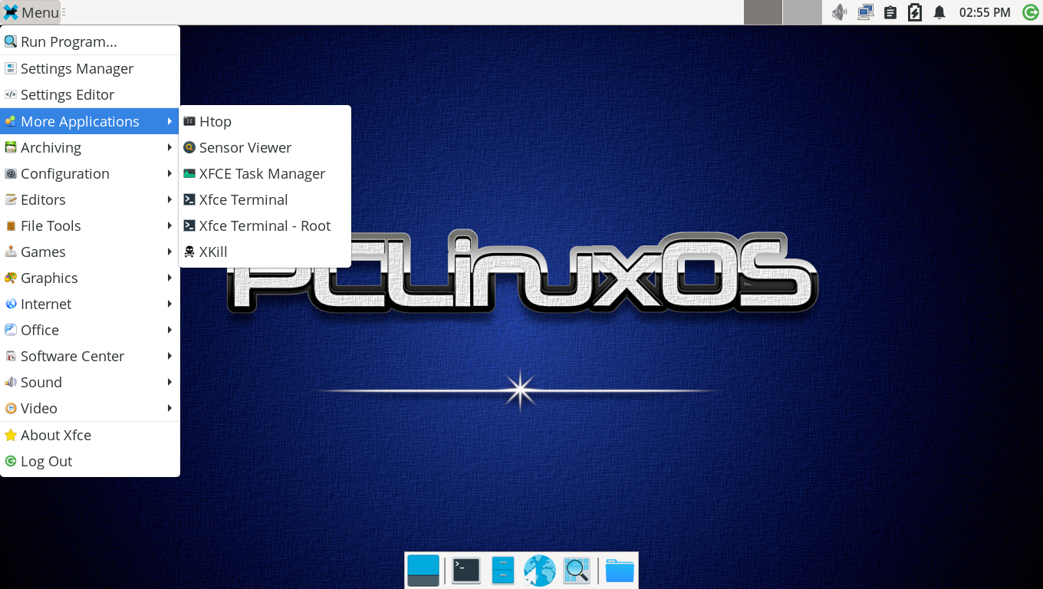The image size is (1043, 589).
Task: Open XFCE Task Manager
Action: [x=265, y=173]
